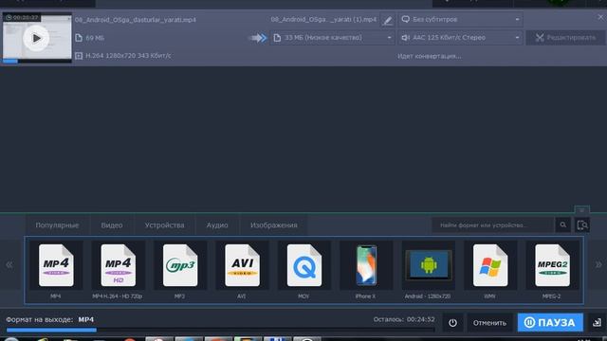This screenshot has width=607, height=341.
Task: Click source file name "08_Android_OSga_dasturlar_yarati.mp4"
Action: coord(136,20)
